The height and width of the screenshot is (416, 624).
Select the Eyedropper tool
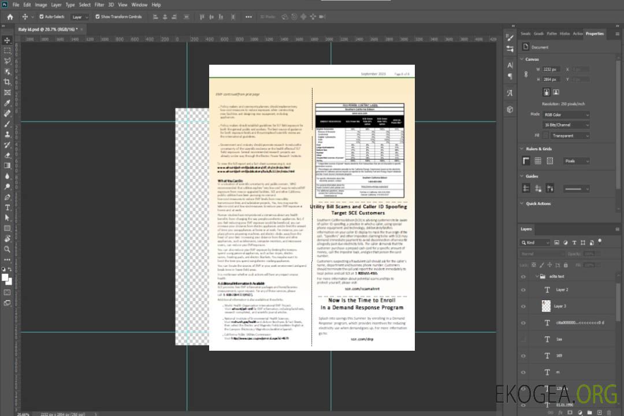click(x=7, y=103)
